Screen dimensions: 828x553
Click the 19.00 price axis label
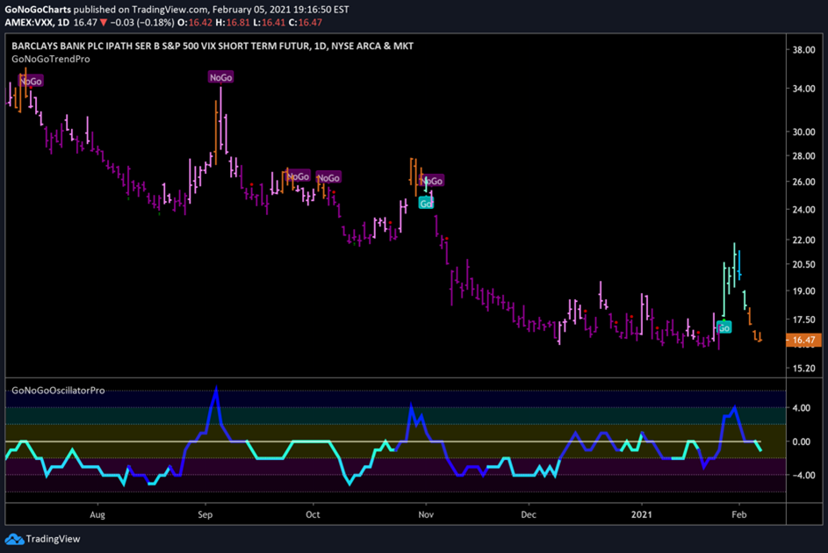(803, 291)
